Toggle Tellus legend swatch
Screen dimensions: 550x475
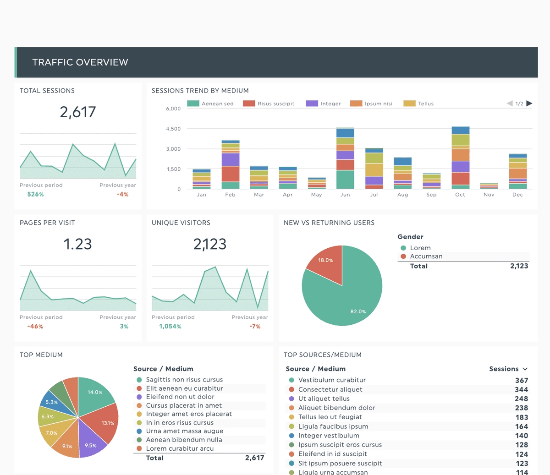[409, 104]
